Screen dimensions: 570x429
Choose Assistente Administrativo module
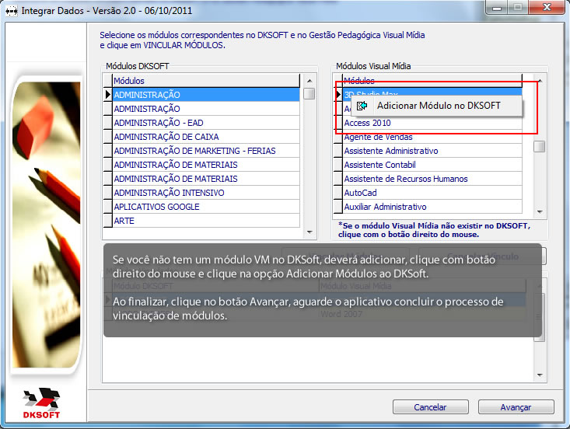point(432,151)
